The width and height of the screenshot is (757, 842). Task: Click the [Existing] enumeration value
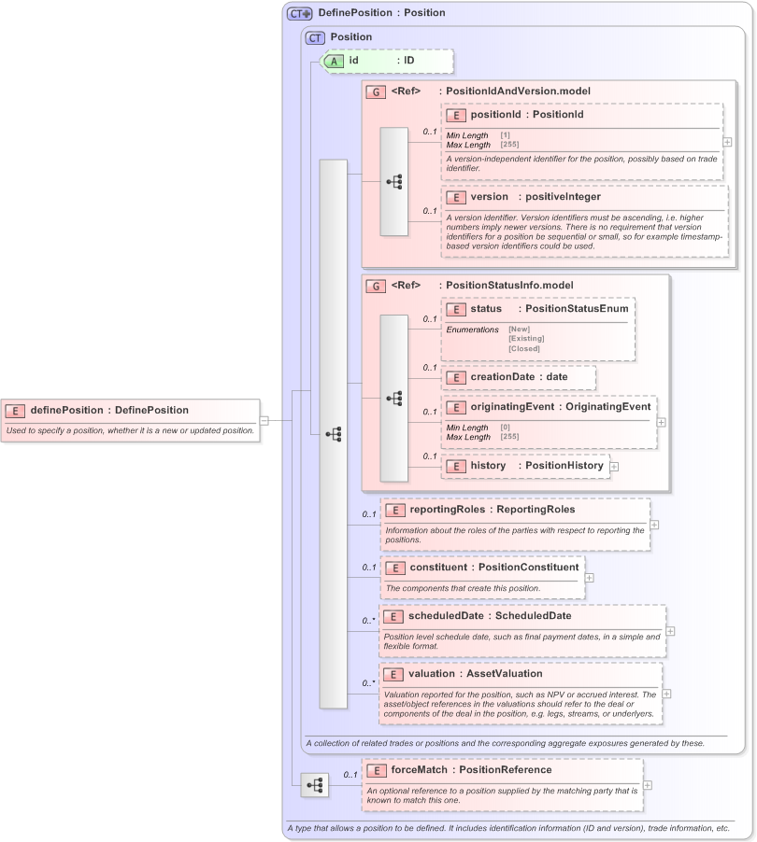click(x=526, y=339)
